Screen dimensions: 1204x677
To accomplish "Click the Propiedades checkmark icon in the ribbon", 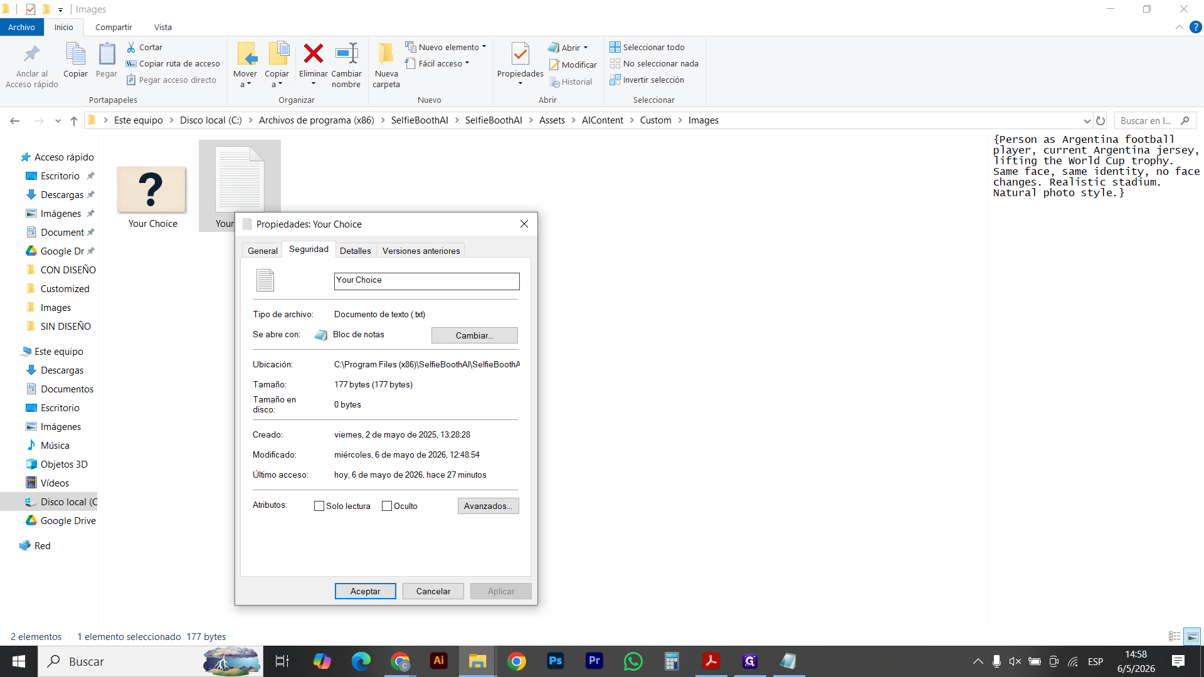I will point(520,54).
